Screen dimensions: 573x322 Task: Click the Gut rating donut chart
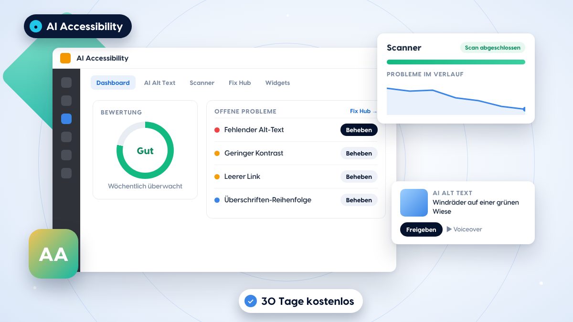(145, 150)
